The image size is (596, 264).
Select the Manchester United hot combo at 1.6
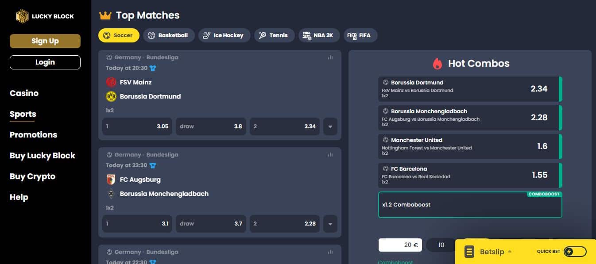point(470,146)
